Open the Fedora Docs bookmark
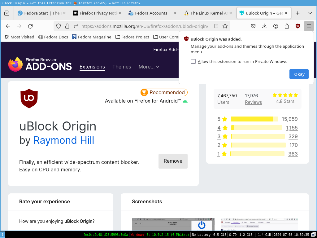The image size is (317, 238). tap(53, 37)
